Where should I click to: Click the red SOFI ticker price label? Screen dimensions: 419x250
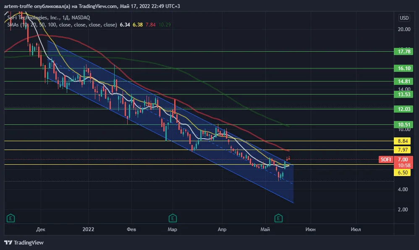(386, 159)
